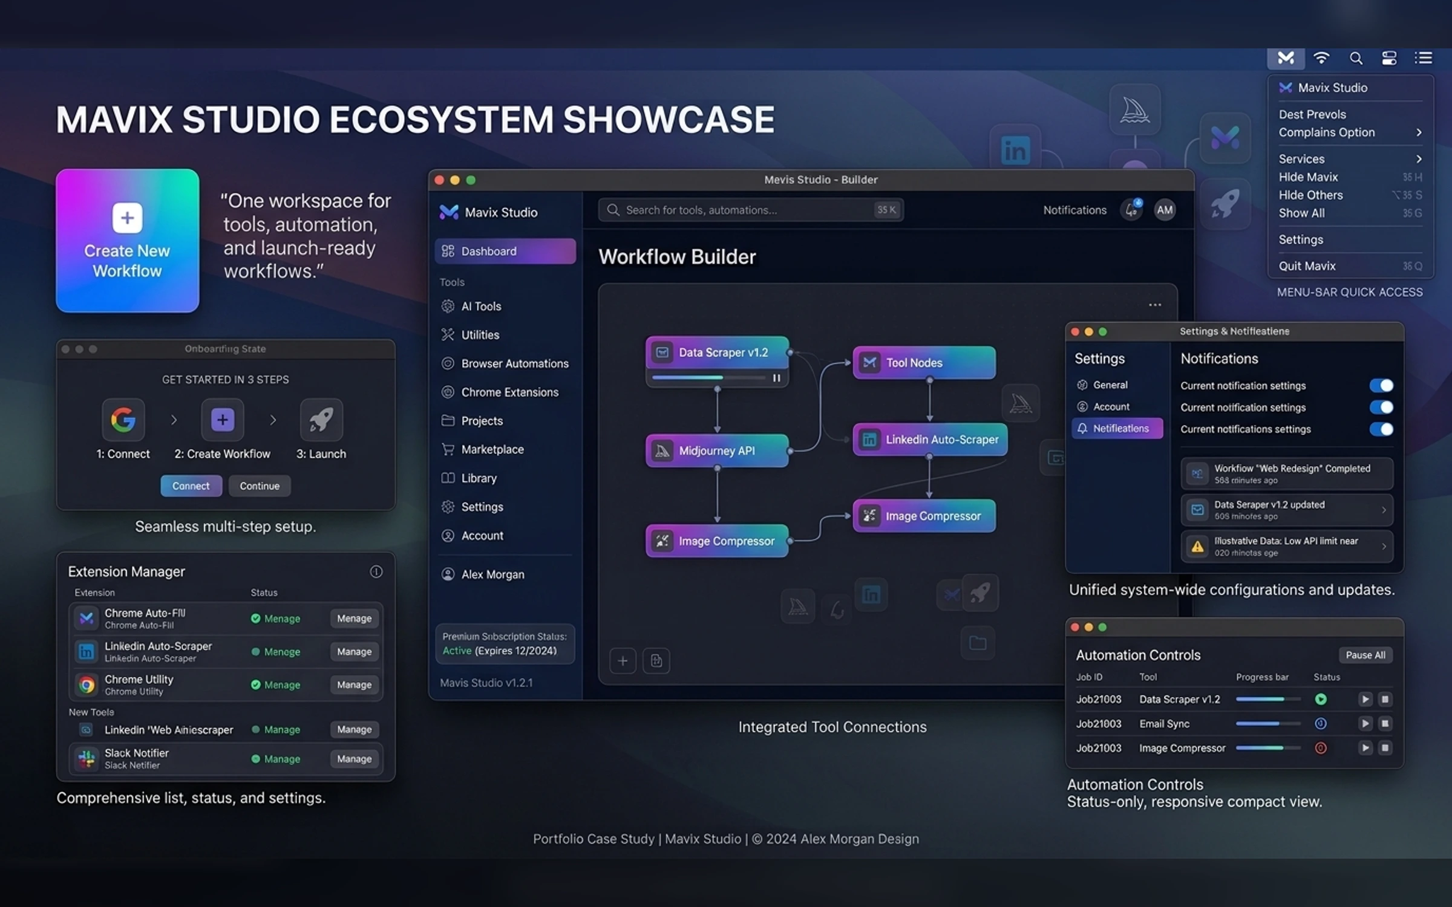The height and width of the screenshot is (907, 1452).
Task: Toggle the Current notifications settings switch
Action: coord(1381,429)
